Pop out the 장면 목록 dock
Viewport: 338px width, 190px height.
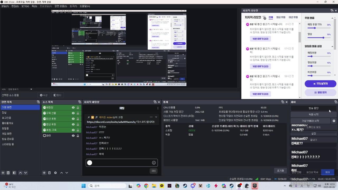(x=38, y=102)
